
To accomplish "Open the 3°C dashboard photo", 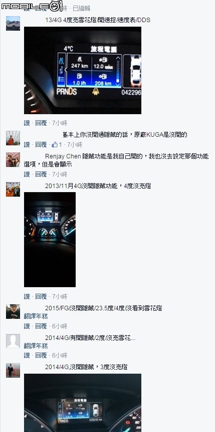I will (83, 403).
